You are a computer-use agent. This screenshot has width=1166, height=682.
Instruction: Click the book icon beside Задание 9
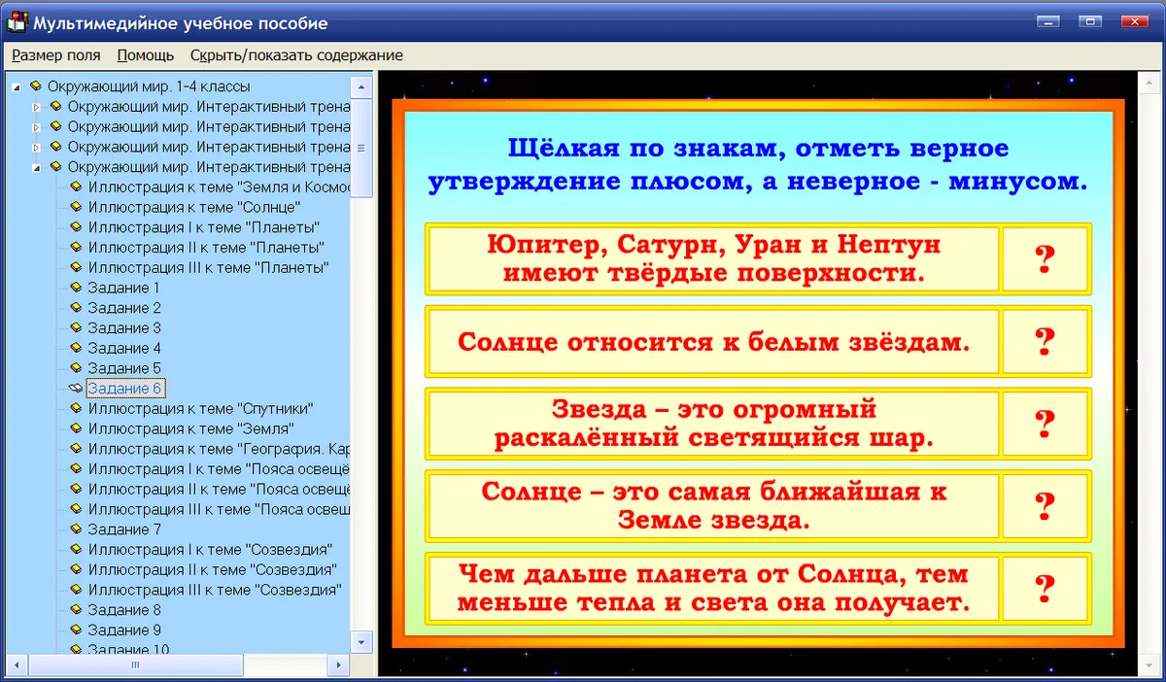[76, 631]
